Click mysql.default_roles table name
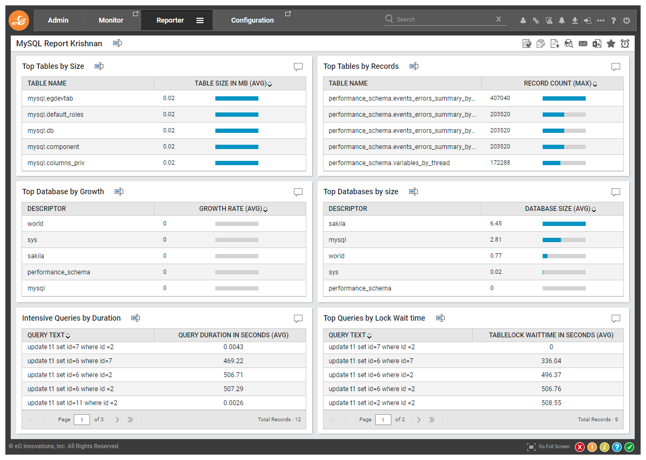The image size is (646, 460). click(55, 115)
